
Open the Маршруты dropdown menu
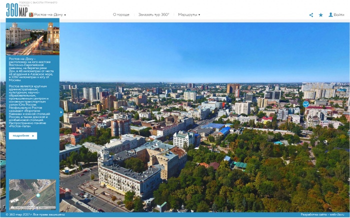(189, 14)
